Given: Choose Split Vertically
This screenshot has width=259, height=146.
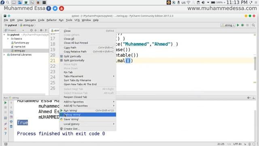Looking at the screenshot, I should tap(88, 56).
